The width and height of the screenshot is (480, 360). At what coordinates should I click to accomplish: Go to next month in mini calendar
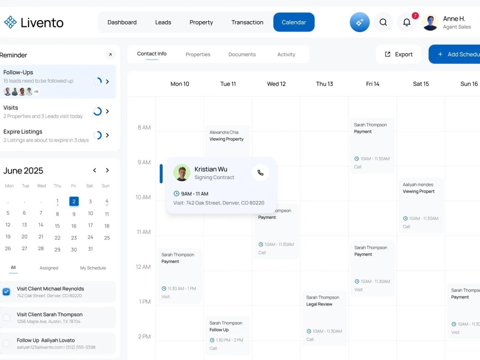click(108, 170)
